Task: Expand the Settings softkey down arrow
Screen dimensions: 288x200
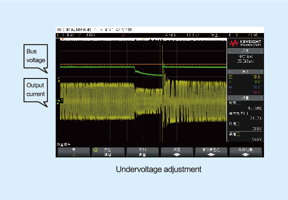Action: coord(177,155)
